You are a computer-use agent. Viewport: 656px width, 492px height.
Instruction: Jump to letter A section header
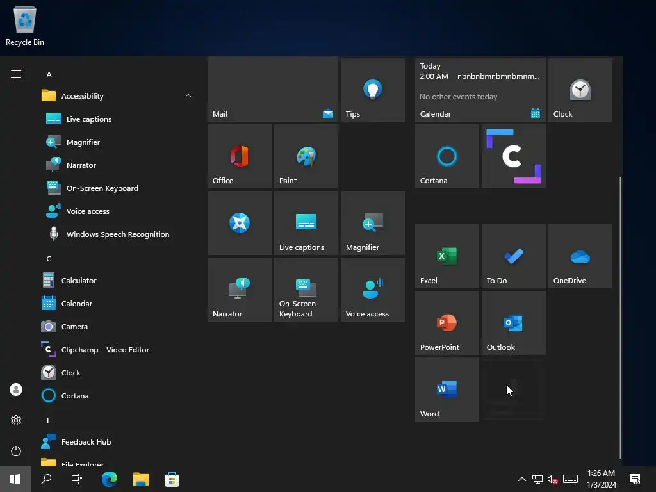coord(49,74)
